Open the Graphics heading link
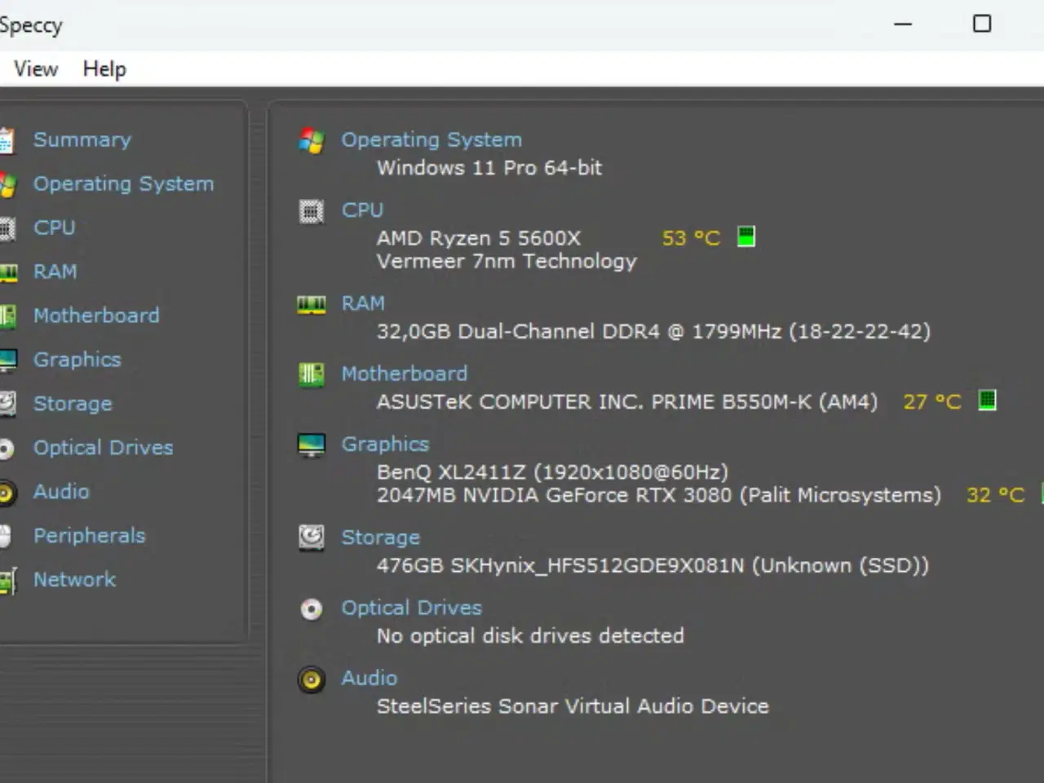1044x783 pixels. 385,445
